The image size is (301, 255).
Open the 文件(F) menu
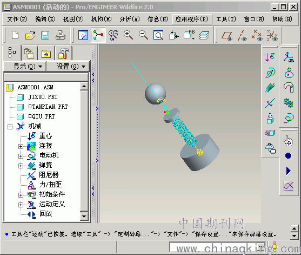17,19
